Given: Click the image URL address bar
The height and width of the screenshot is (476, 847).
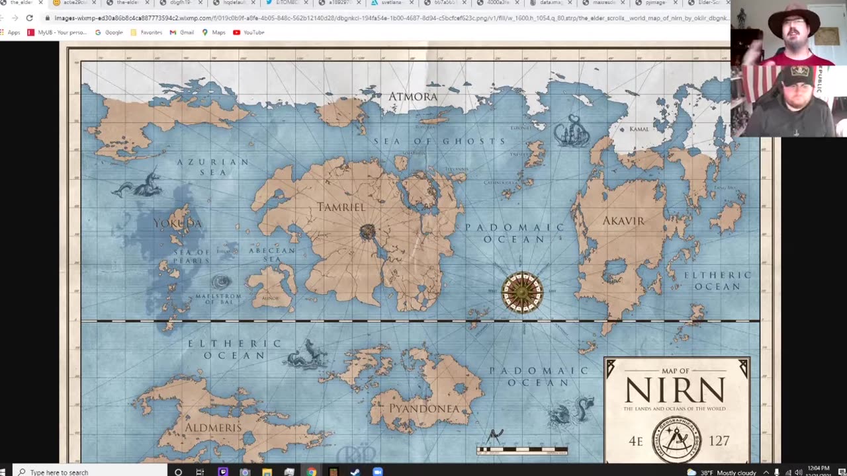Looking at the screenshot, I should [x=390, y=18].
